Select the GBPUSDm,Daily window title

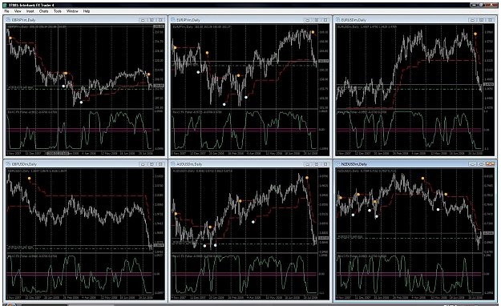(24, 164)
